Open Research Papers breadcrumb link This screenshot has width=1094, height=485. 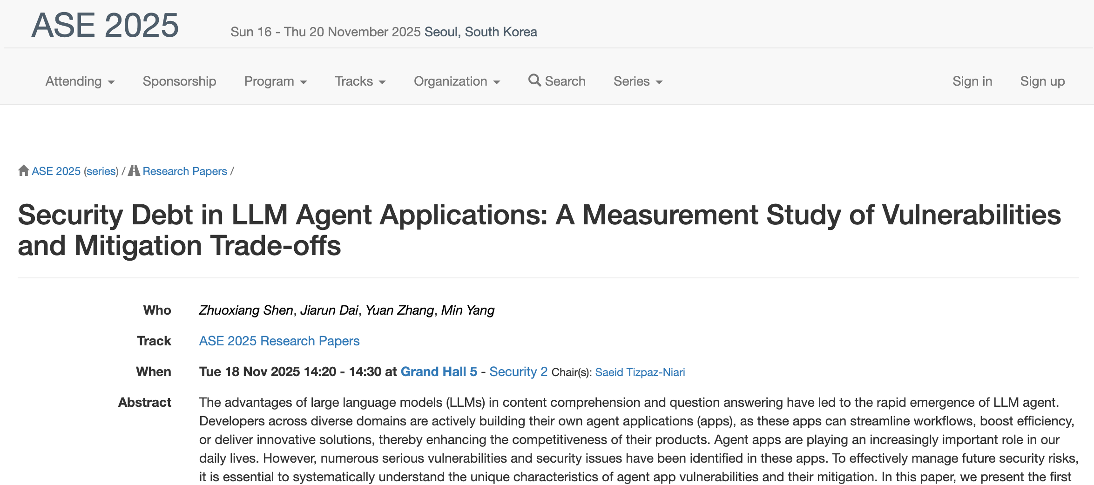[x=185, y=171]
